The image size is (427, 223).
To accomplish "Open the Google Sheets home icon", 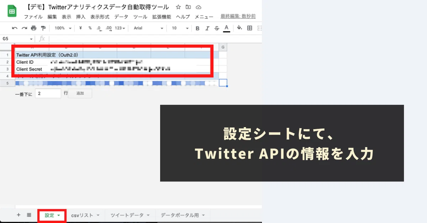I will click(x=12, y=11).
